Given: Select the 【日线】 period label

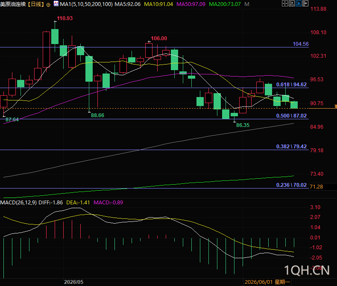Looking at the screenshot, I should point(36,4).
